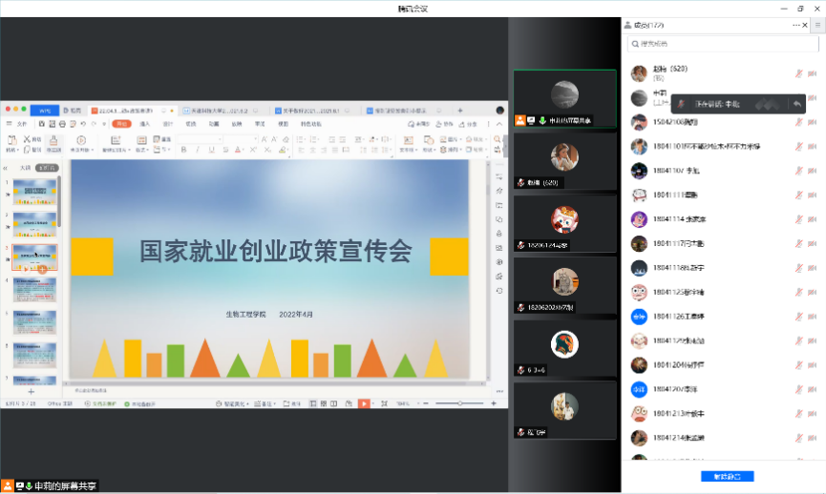
Task: Click camera-off icon for 赵怡 (520)
Action: click(x=813, y=73)
